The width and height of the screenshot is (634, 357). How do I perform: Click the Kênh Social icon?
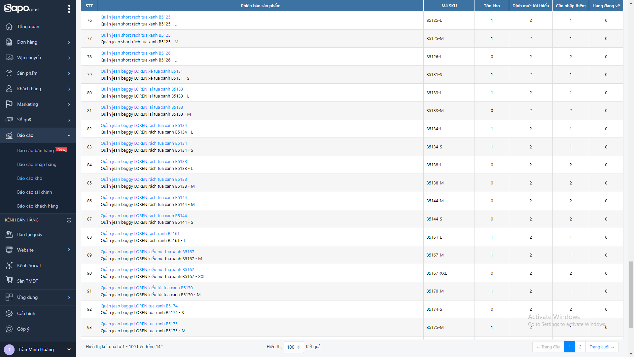click(x=9, y=265)
